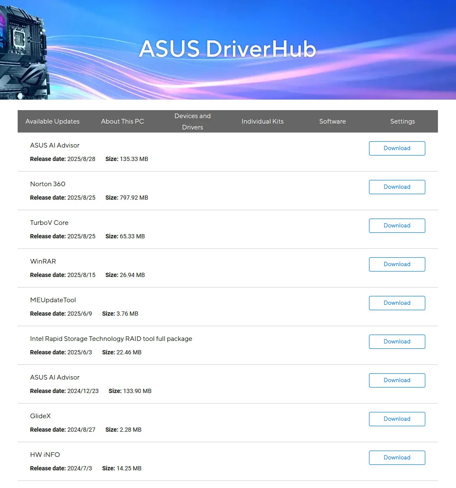The width and height of the screenshot is (456, 488).
Task: Download GlideX
Action: pyautogui.click(x=397, y=419)
